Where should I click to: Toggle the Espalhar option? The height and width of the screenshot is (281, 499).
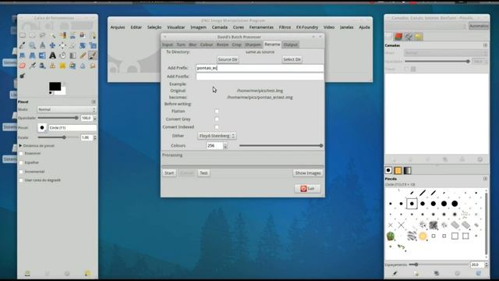(21, 162)
